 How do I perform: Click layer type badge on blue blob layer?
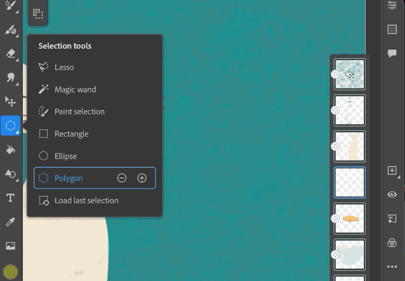(x=335, y=255)
